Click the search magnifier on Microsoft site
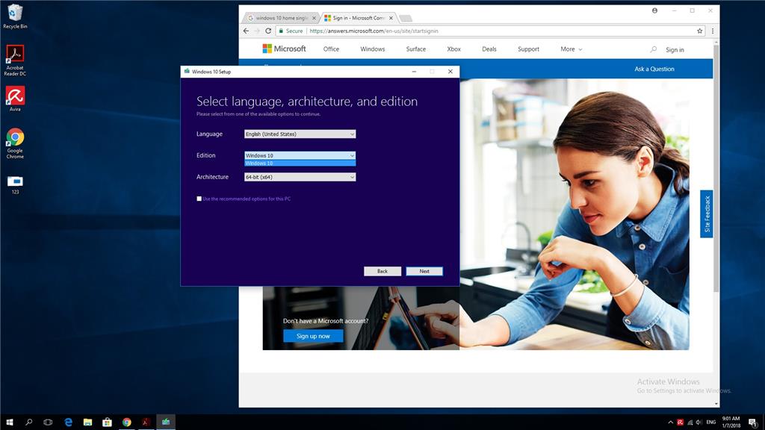 click(654, 49)
